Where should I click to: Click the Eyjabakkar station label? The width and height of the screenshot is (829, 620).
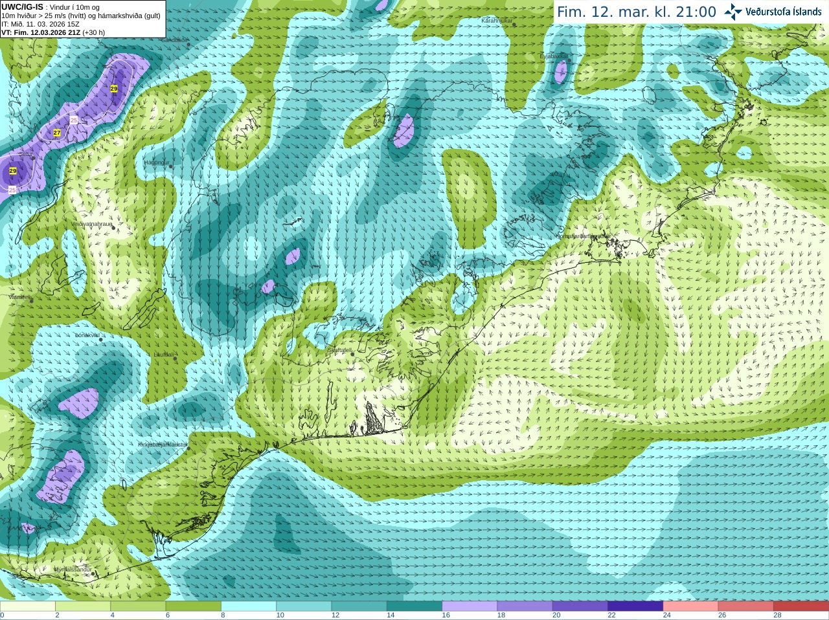(x=554, y=56)
